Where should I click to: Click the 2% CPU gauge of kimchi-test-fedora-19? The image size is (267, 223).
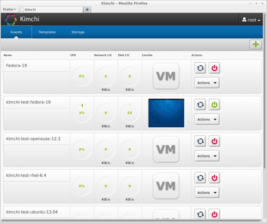[82, 113]
